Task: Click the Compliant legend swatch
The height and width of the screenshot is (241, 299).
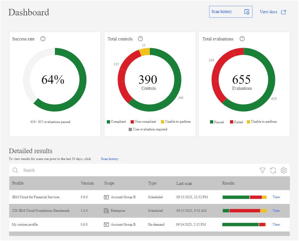Action: [109, 122]
